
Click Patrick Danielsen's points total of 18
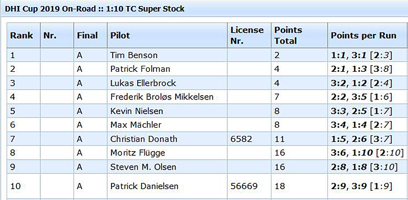click(x=280, y=186)
